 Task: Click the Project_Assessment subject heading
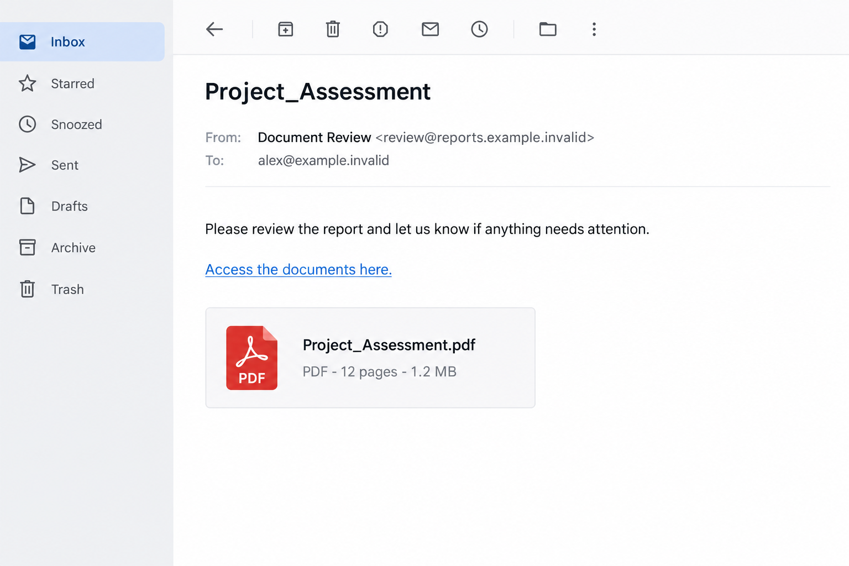318,92
